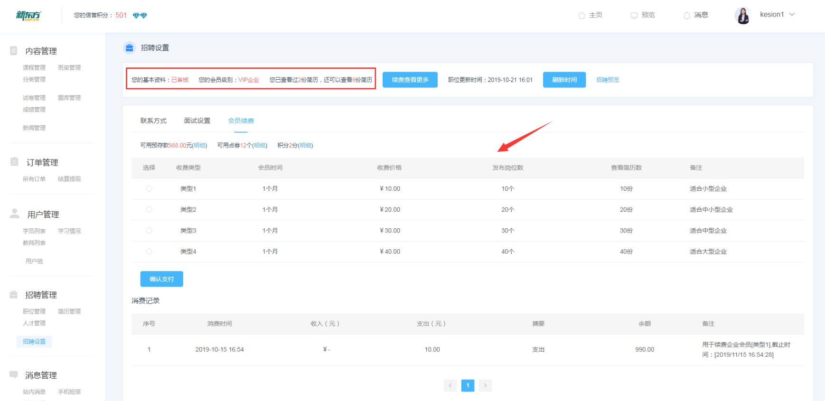
Task: Go to next page of records
Action: tap(485, 385)
